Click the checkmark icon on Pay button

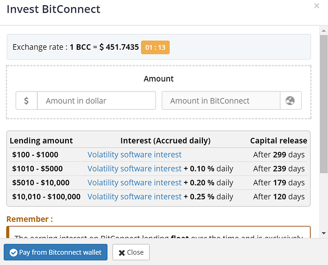pyautogui.click(x=14, y=252)
